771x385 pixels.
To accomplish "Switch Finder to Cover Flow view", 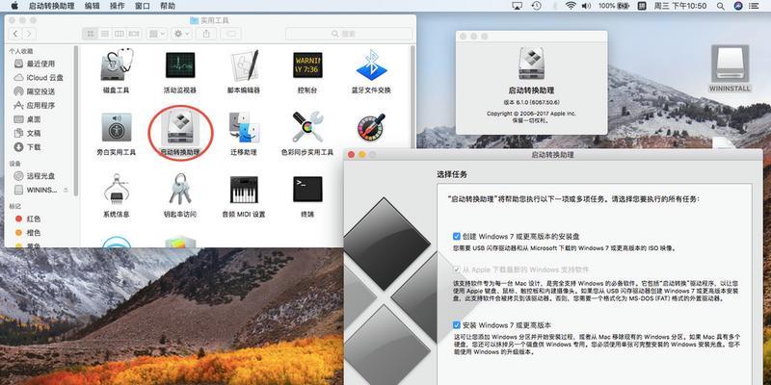I will pyautogui.click(x=134, y=34).
